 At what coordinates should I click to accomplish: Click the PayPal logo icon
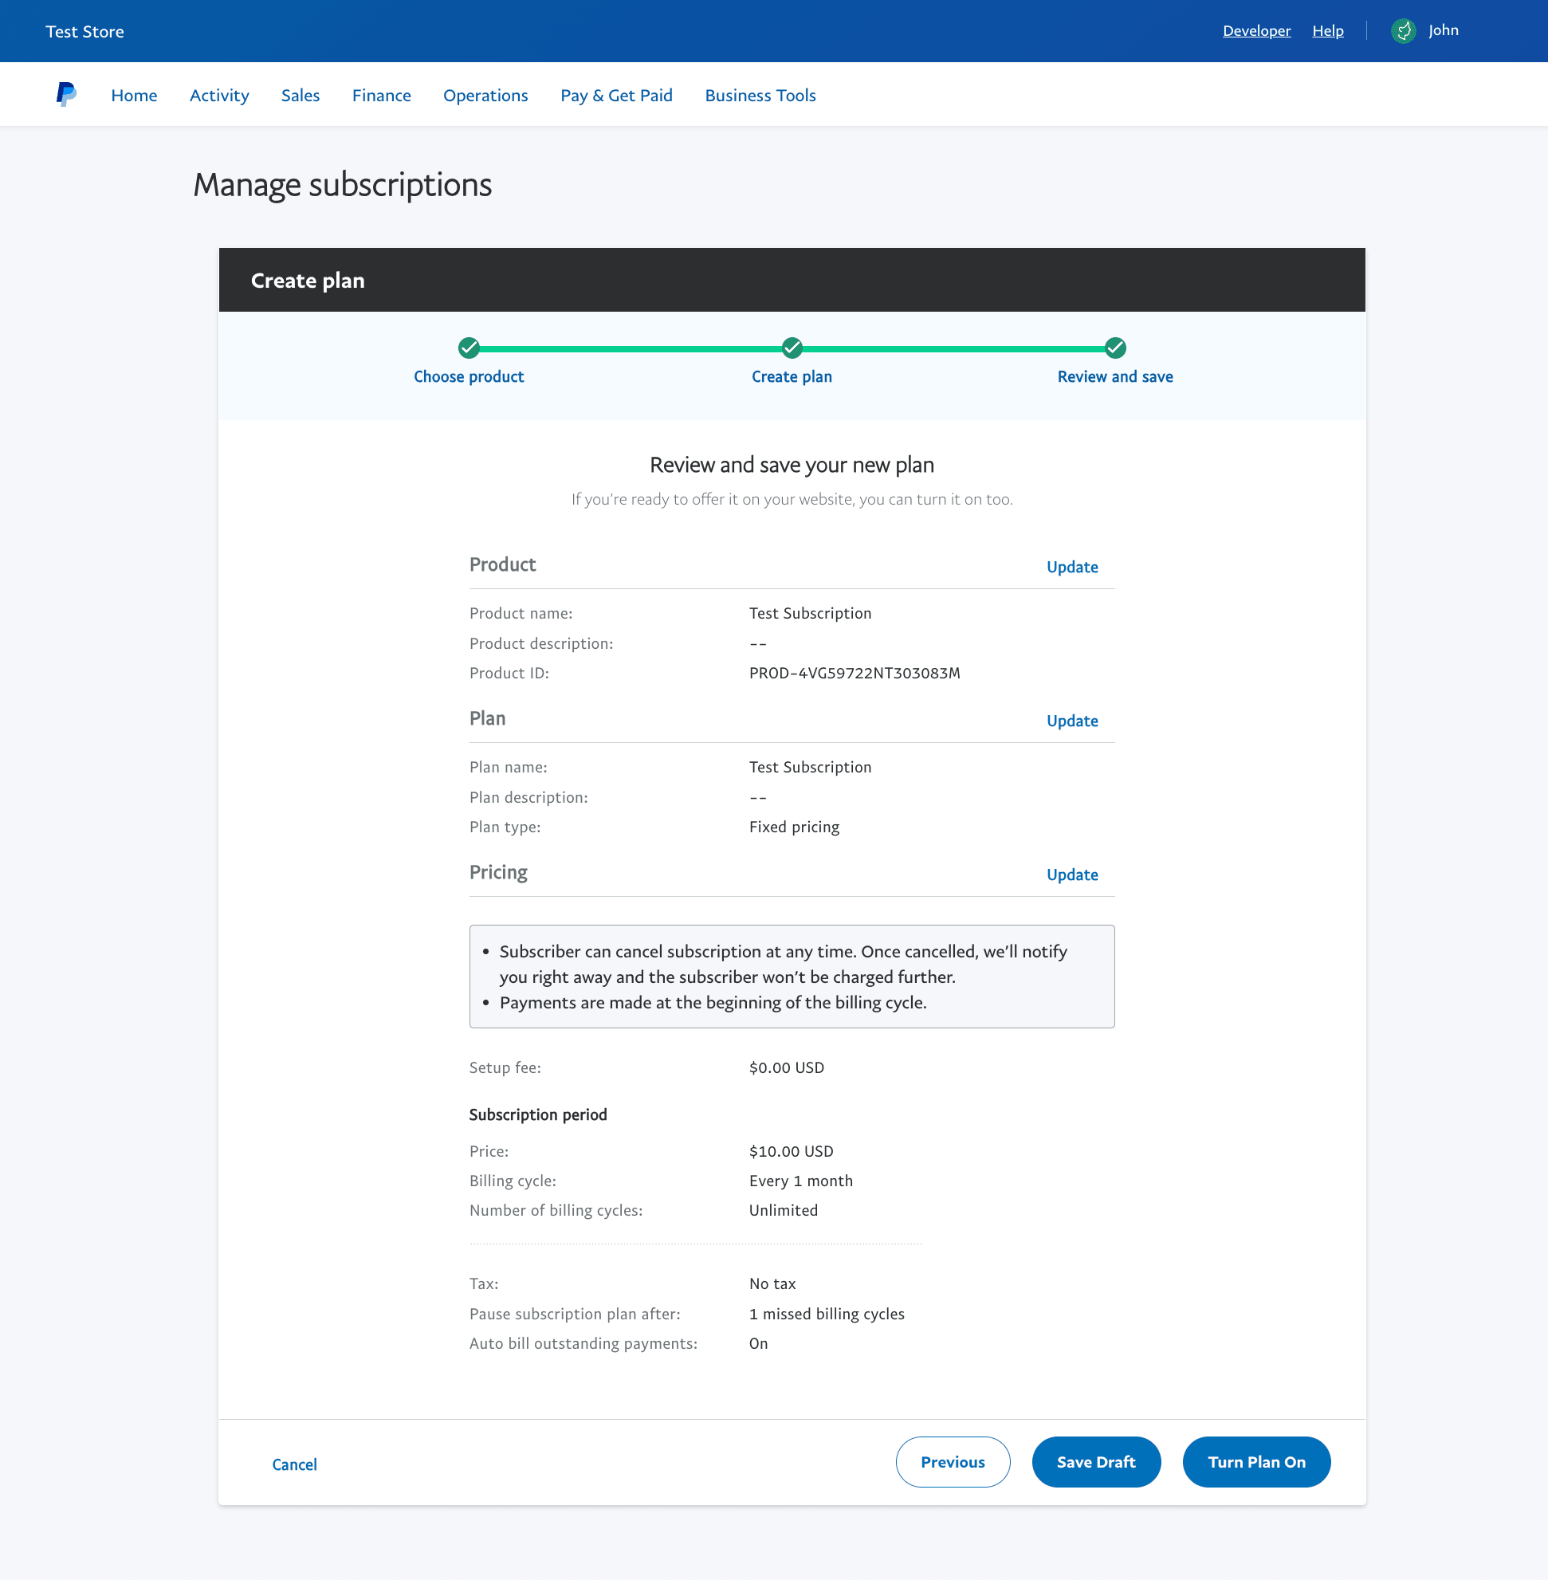point(66,94)
